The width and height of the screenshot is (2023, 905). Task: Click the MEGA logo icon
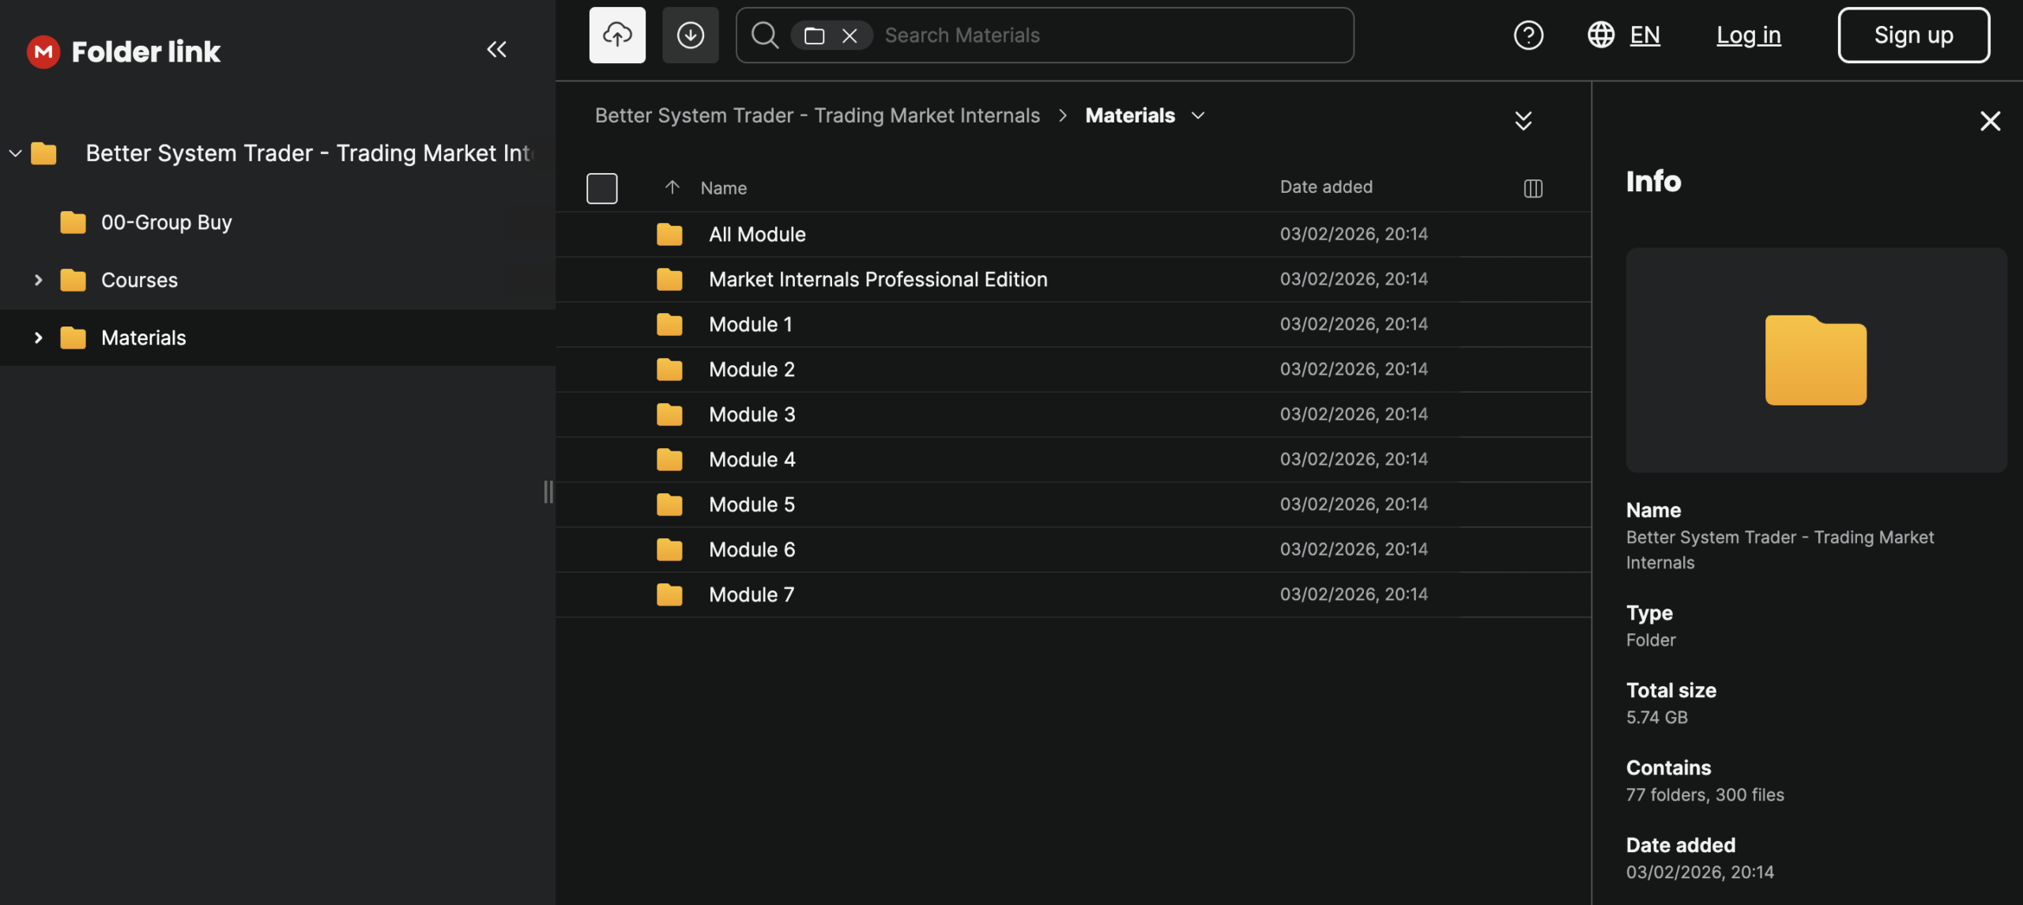(43, 52)
